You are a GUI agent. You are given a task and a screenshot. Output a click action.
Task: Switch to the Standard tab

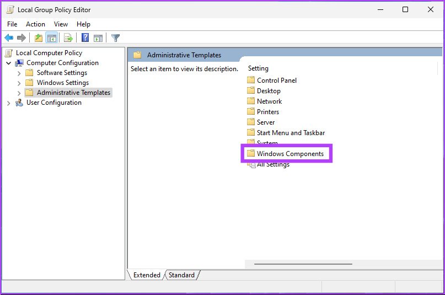181,275
